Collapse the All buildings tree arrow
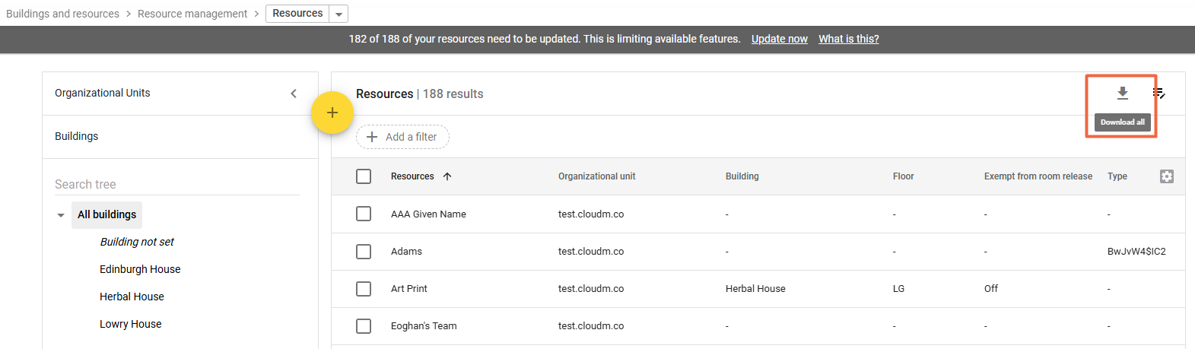 pyautogui.click(x=61, y=215)
